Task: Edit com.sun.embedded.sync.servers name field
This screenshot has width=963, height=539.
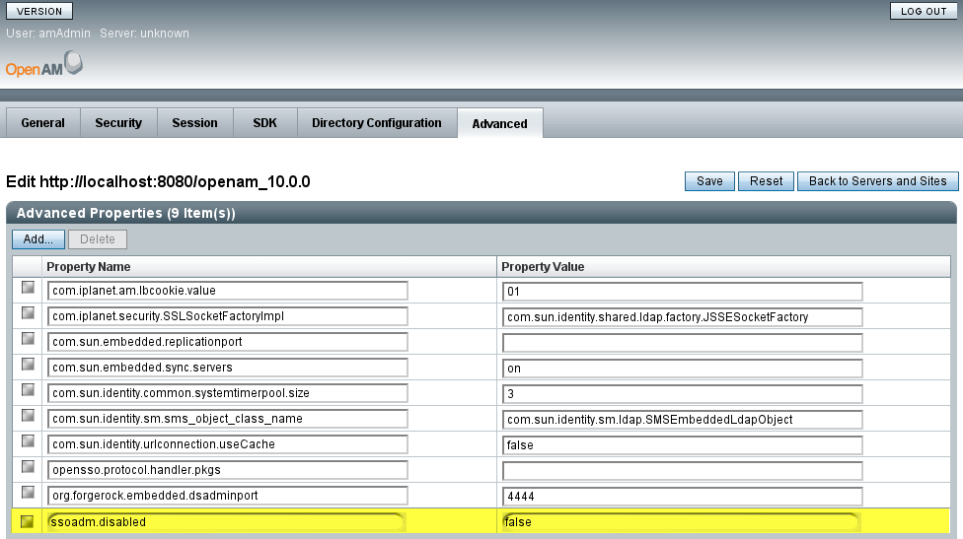Action: point(227,368)
